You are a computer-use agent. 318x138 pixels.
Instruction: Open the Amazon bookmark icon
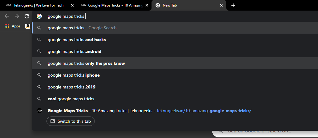[28, 26]
